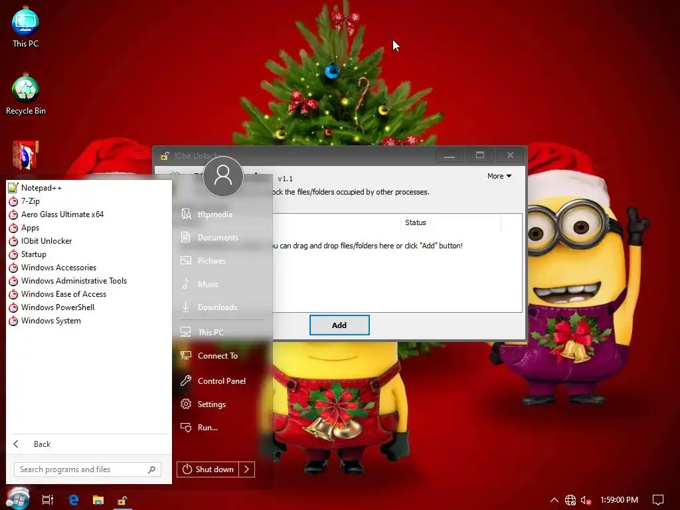Click the network globe tray icon
680x510 pixels.
click(x=570, y=500)
